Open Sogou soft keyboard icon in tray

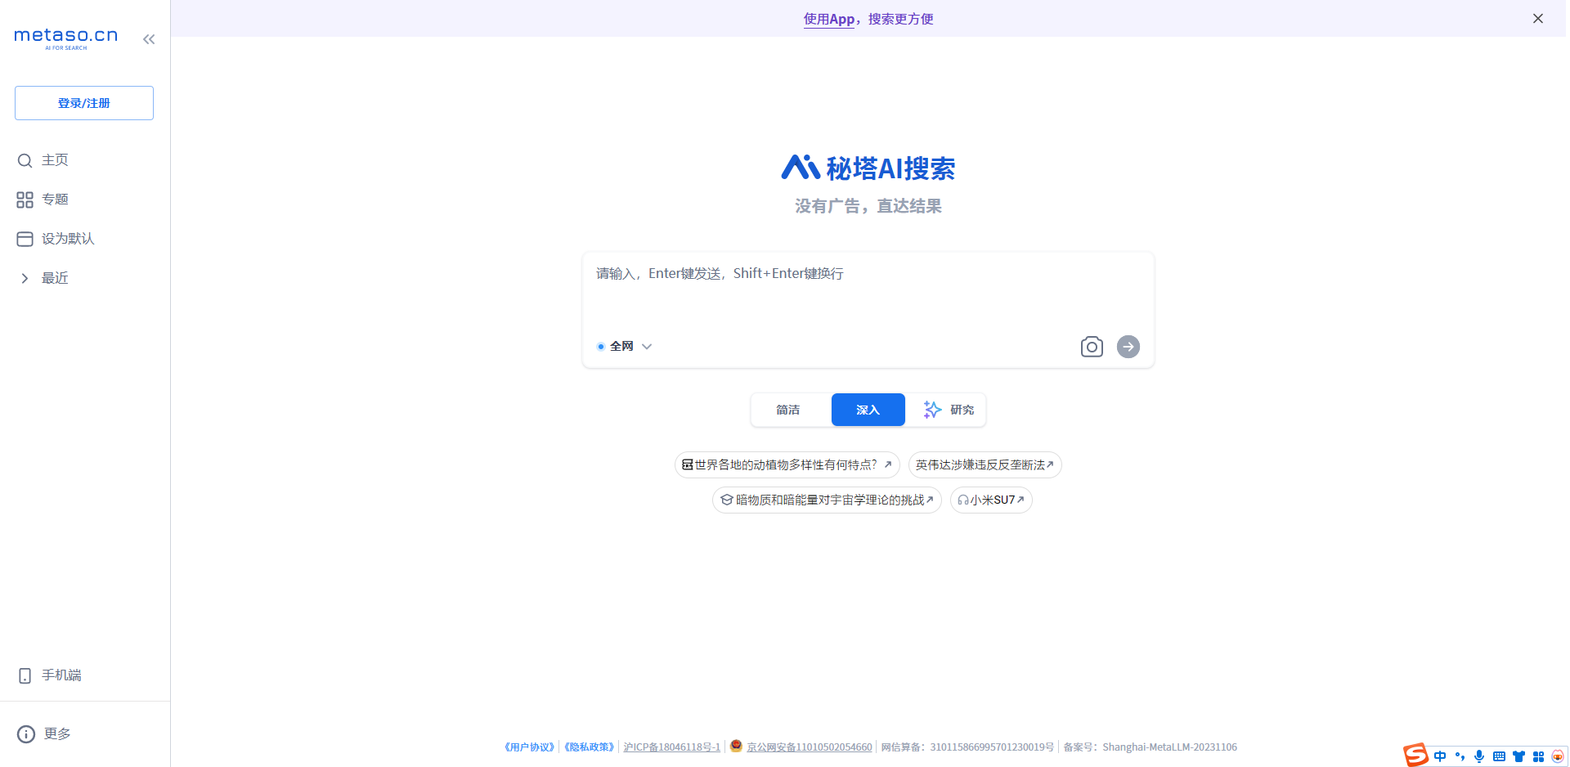pyautogui.click(x=1500, y=756)
